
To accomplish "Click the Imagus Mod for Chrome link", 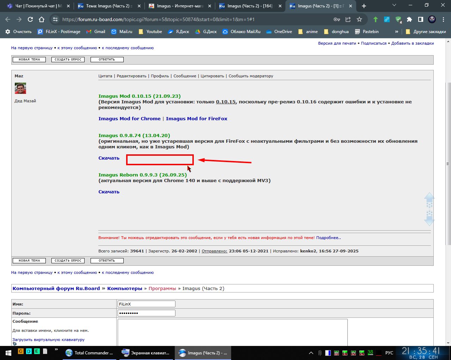I will tap(129, 118).
